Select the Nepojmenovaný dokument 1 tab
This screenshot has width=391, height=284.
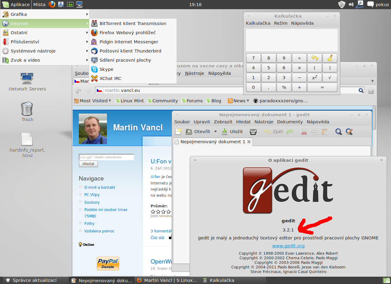click(213, 142)
